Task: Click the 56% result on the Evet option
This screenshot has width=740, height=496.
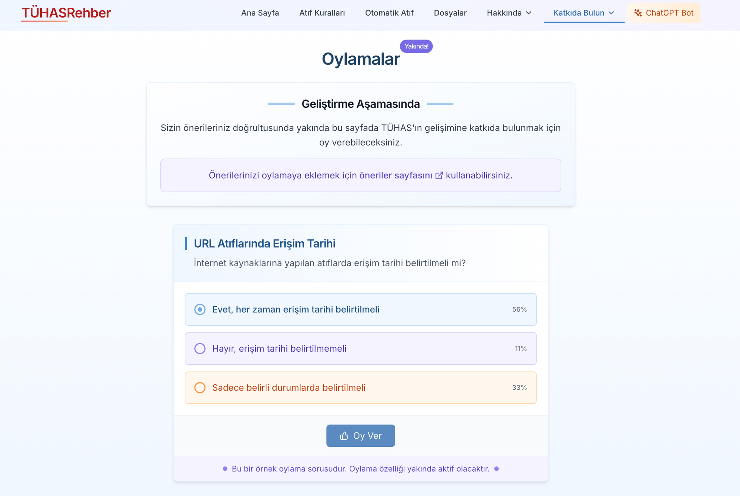Action: (x=519, y=309)
